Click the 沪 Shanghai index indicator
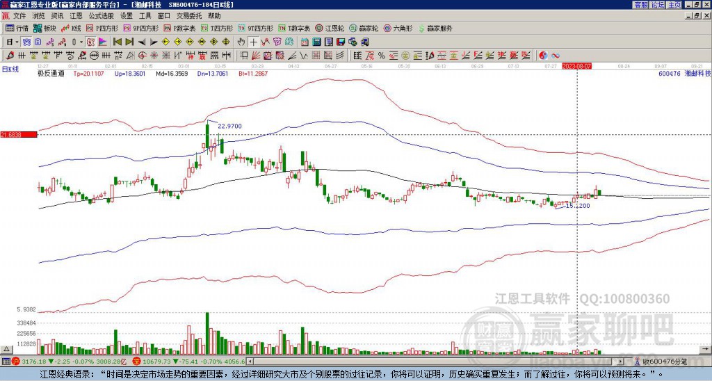The image size is (712, 381). [x=15, y=362]
